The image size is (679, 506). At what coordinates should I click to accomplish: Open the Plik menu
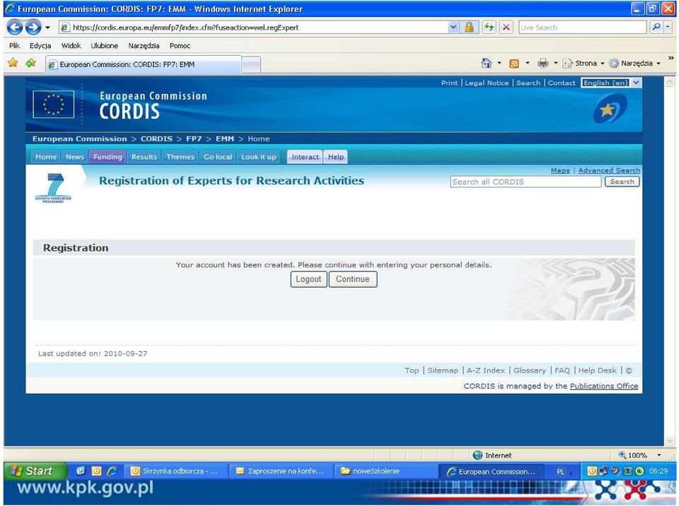click(14, 45)
